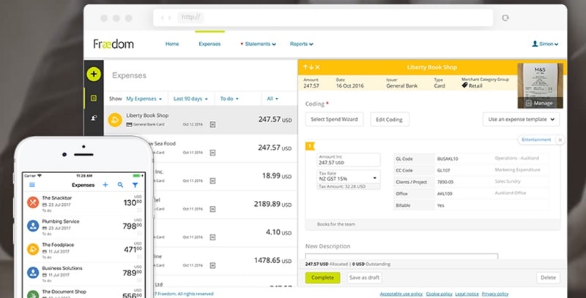Tap Business Solutions icon on phone
586x298 pixels.
(x=33, y=272)
